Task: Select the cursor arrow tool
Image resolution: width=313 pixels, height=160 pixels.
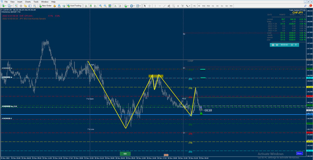Action: click(145, 6)
